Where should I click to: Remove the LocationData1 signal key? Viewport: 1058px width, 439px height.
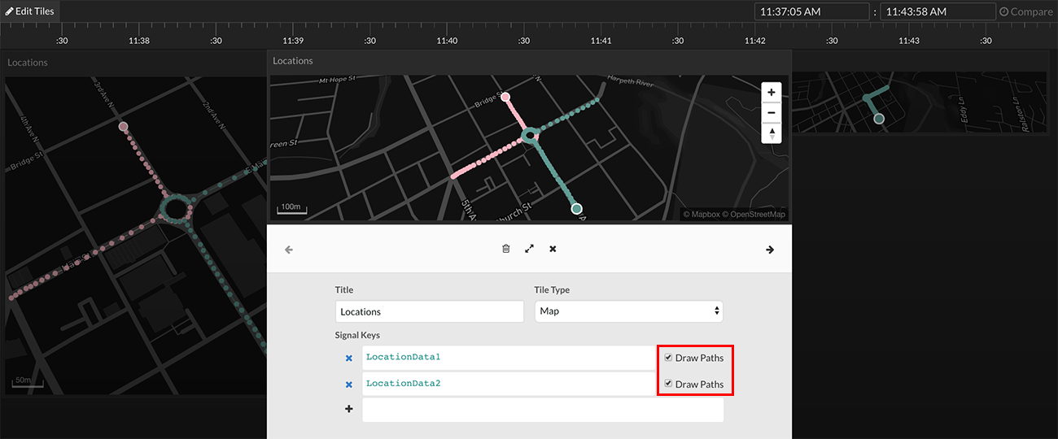point(349,358)
